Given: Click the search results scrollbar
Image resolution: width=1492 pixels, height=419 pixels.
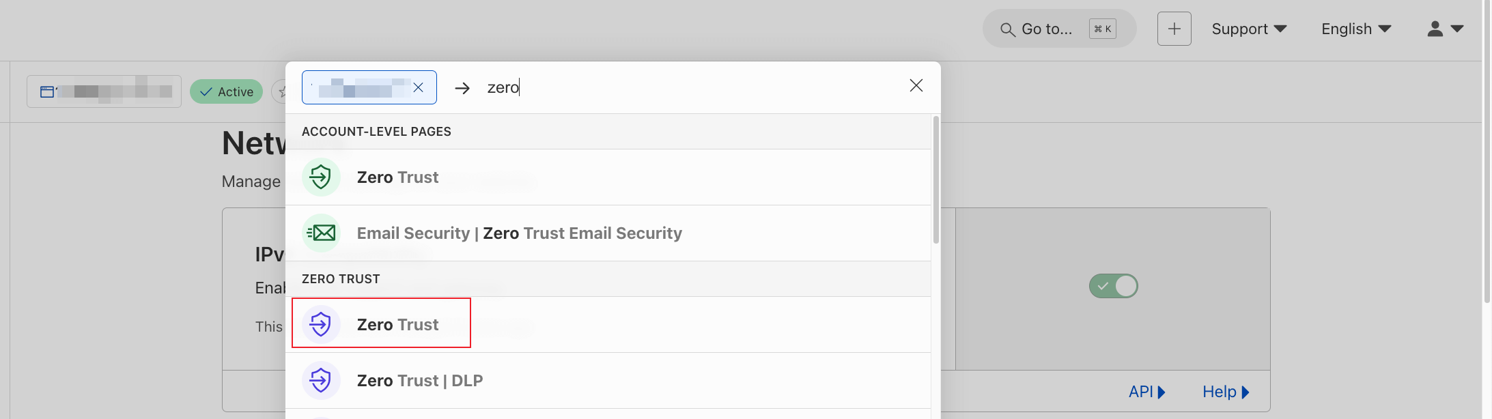Looking at the screenshot, I should [936, 180].
